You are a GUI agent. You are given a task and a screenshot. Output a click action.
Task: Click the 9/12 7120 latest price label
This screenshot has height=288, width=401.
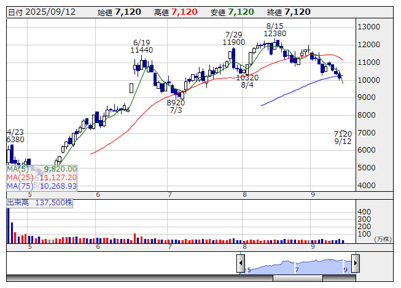point(342,137)
